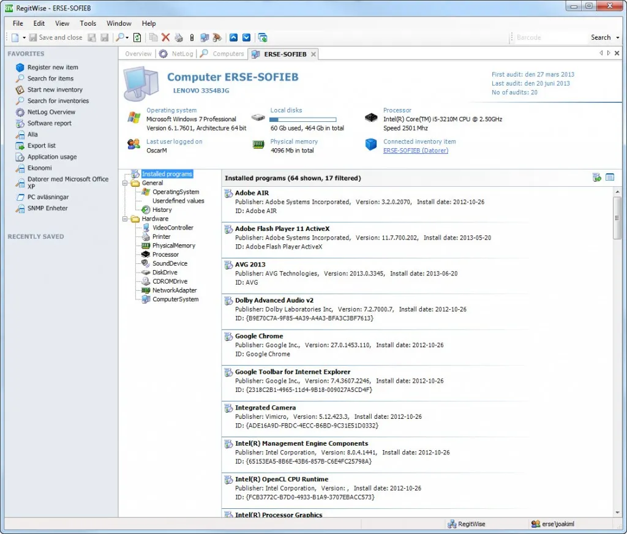The height and width of the screenshot is (534, 627).
Task: Open the Tools menu
Action: (88, 23)
